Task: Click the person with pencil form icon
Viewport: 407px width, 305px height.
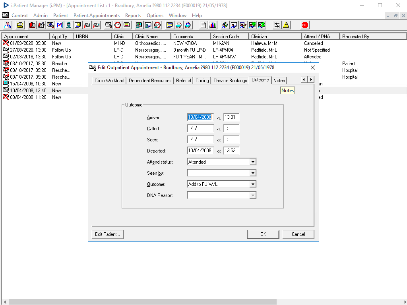Action: click(x=243, y=25)
